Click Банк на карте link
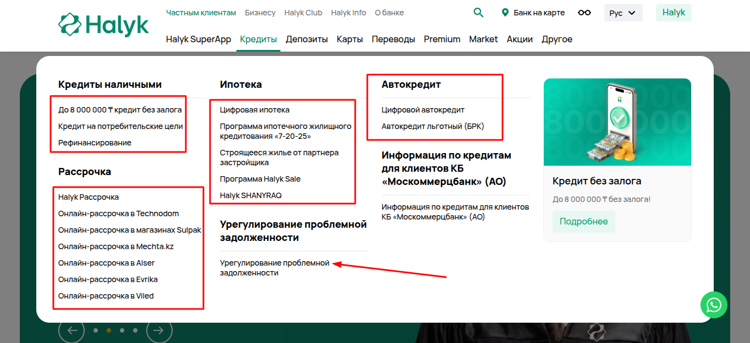The height and width of the screenshot is (343, 750). [539, 13]
